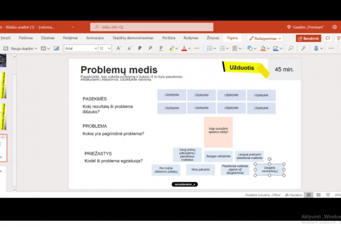This screenshot has height=227, width=341.
Task: Select the Problemų medis title text
Action: 119,70
